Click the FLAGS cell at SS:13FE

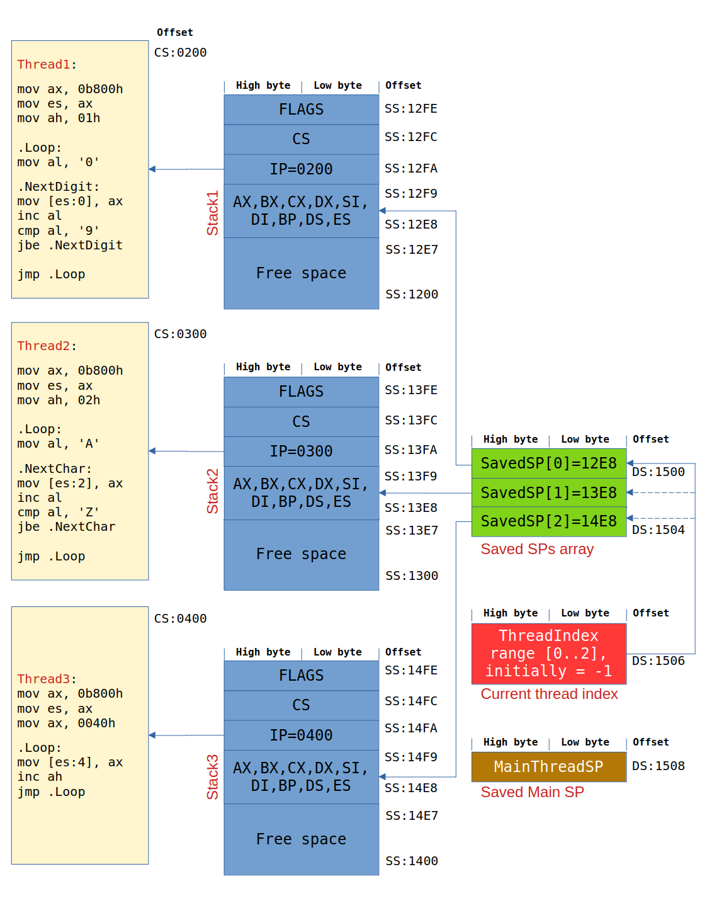(302, 392)
